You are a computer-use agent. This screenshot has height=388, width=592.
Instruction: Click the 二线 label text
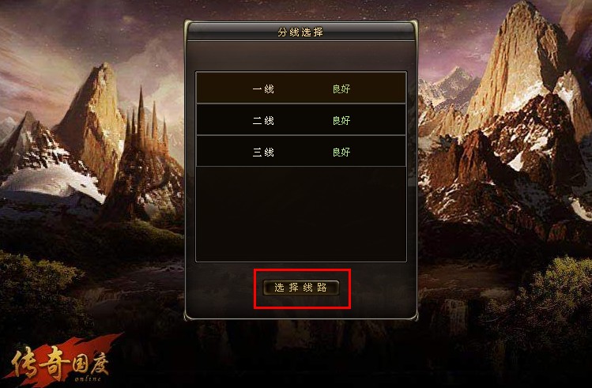pos(263,121)
